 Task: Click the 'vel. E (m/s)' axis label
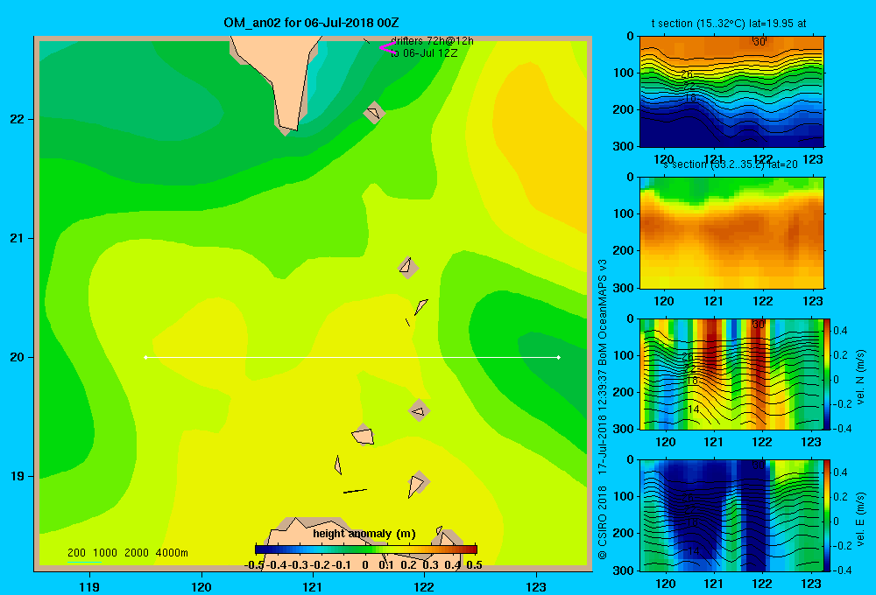[860, 519]
